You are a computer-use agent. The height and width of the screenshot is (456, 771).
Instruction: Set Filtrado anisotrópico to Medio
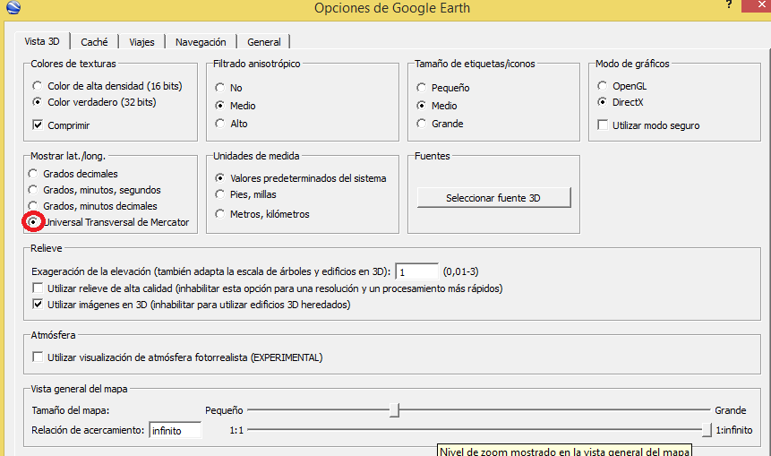[x=219, y=106]
